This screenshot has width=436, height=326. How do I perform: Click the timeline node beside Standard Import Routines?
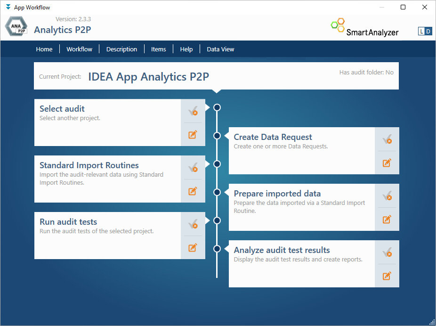[217, 164]
